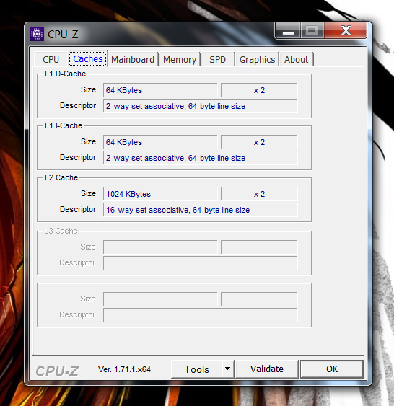The width and height of the screenshot is (394, 406).
Task: Click the 16-way set associative descriptor
Action: (200, 210)
